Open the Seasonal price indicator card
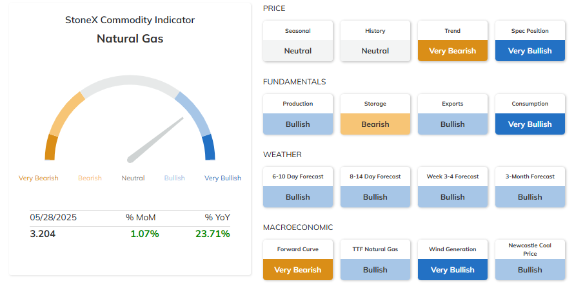Viewport: 574px width, 286px height. (x=297, y=41)
